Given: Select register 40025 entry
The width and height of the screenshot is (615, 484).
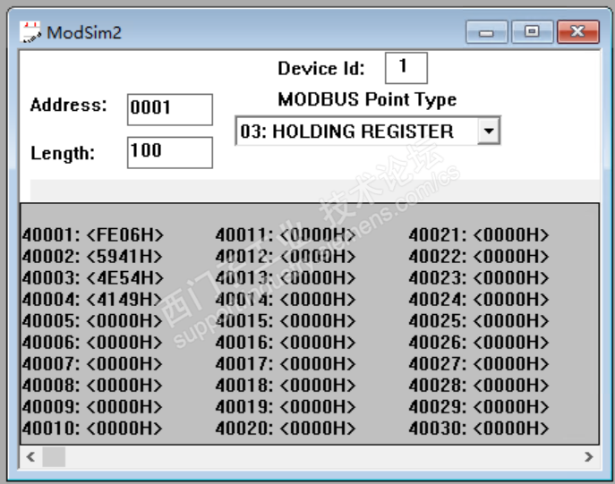Looking at the screenshot, I should pos(479,321).
